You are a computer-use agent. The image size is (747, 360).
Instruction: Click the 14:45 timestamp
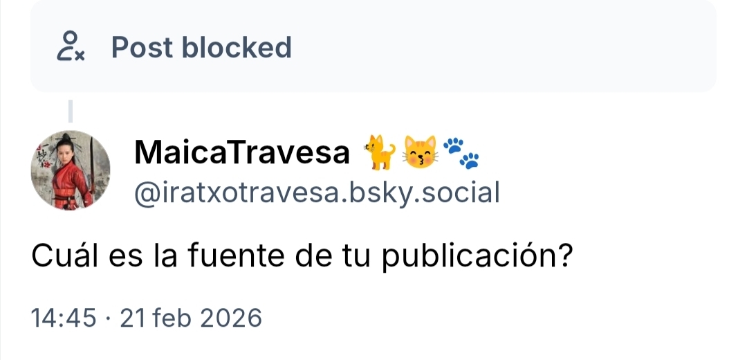64,318
